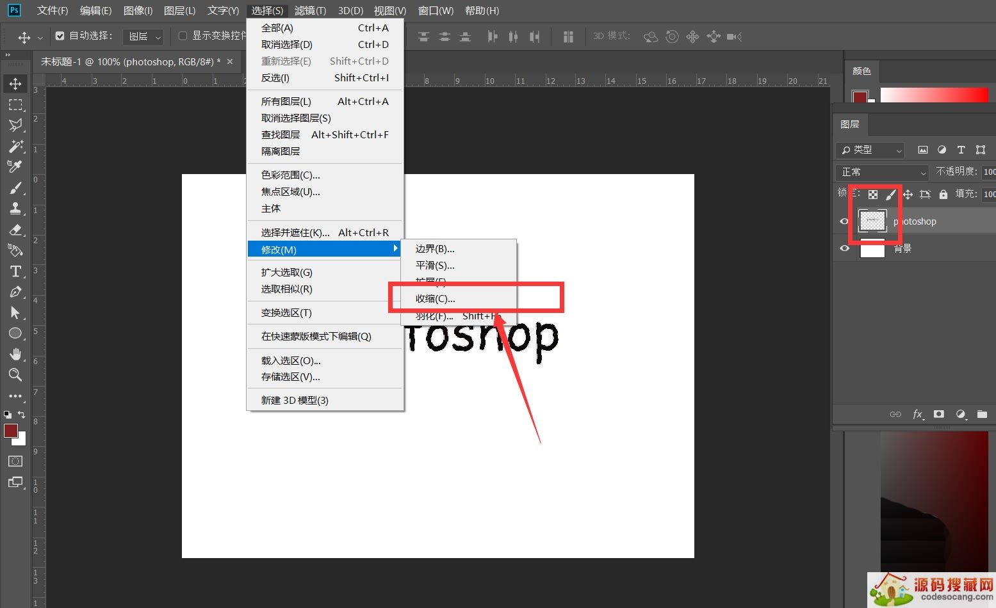Select the Paint Bucket tool

point(15,250)
